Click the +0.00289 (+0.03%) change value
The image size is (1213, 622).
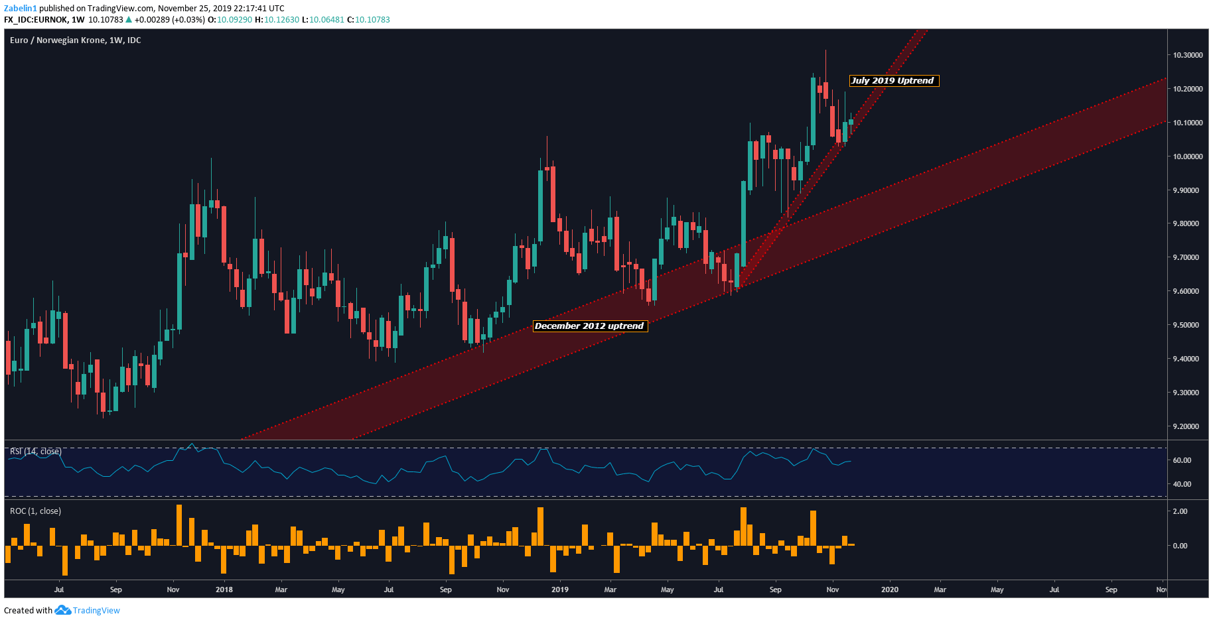click(170, 20)
